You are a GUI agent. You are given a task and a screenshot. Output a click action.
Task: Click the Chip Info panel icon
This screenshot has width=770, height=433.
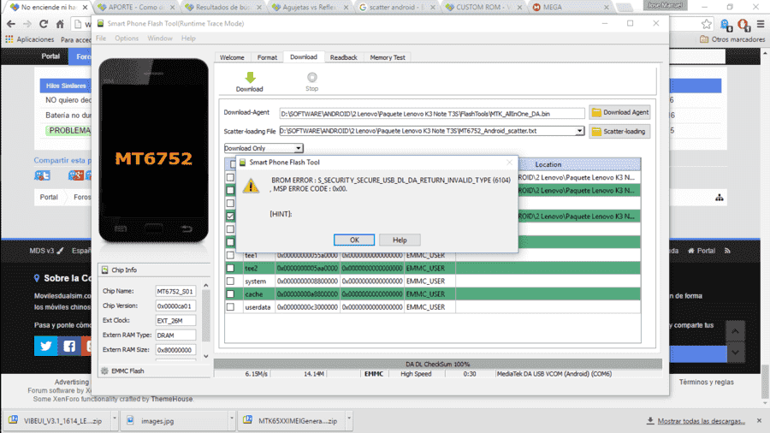[104, 270]
